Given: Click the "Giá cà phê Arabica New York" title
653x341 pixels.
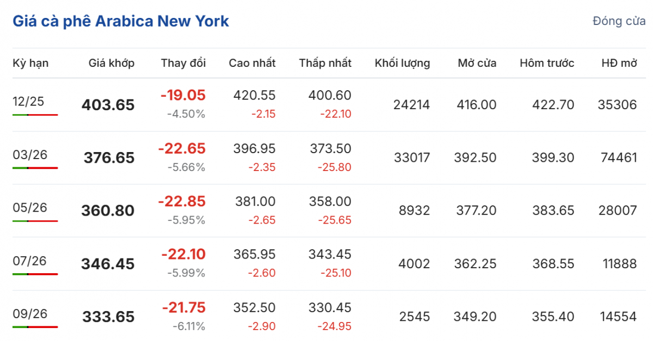Looking at the screenshot, I should point(121,21).
